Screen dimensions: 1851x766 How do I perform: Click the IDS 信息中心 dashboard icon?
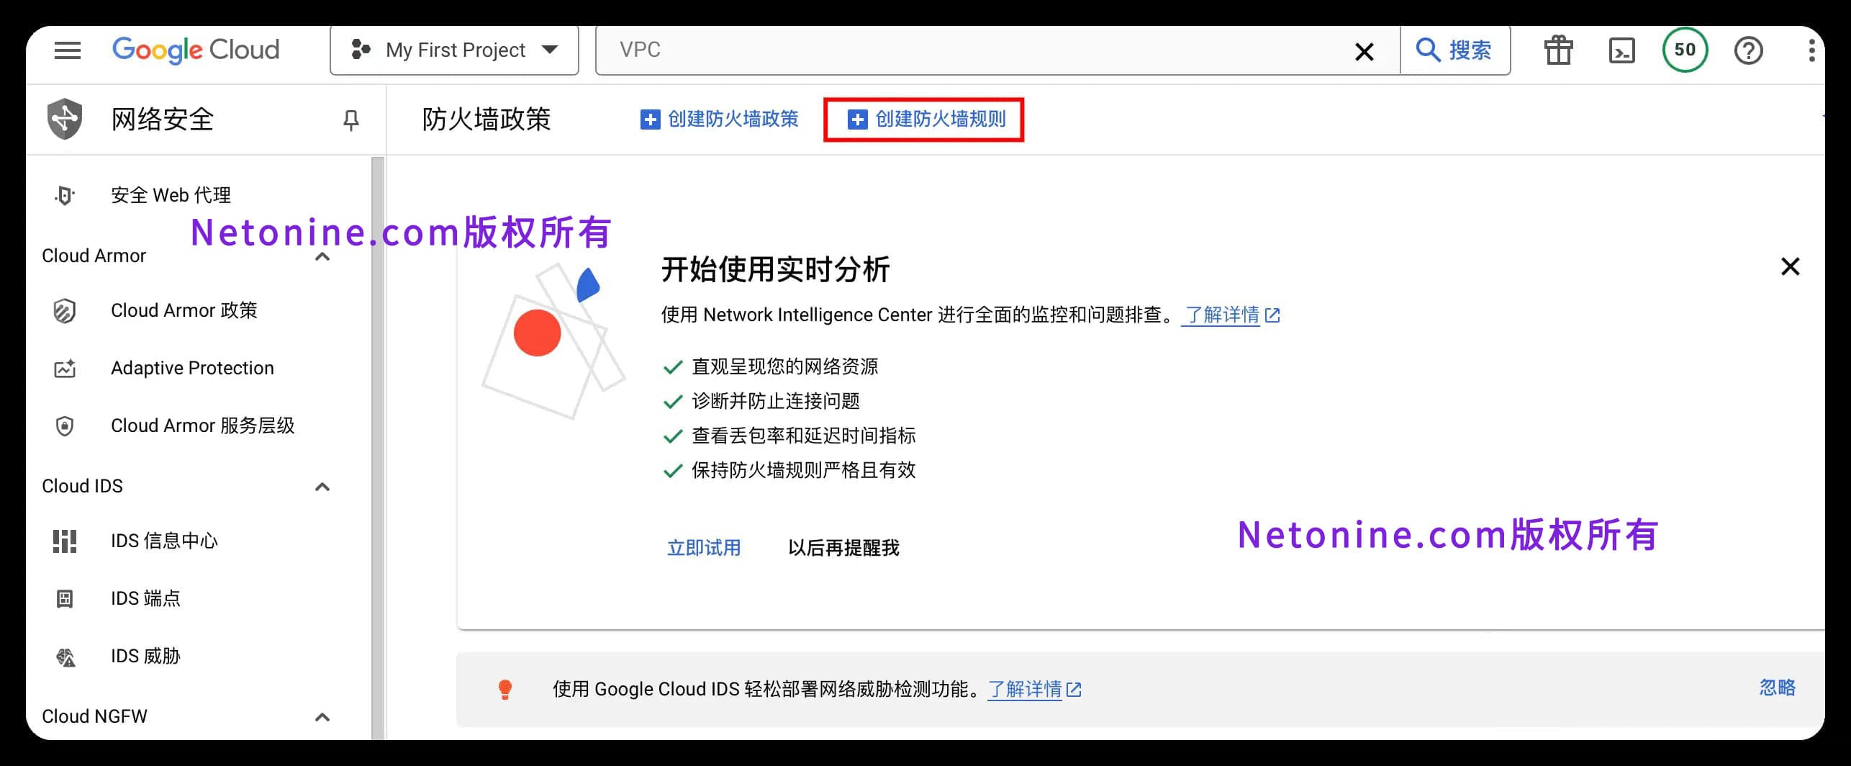pyautogui.click(x=65, y=541)
